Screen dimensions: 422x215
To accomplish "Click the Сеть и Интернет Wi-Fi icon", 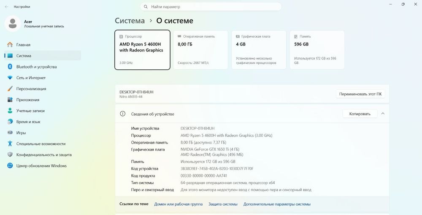I will (10, 78).
